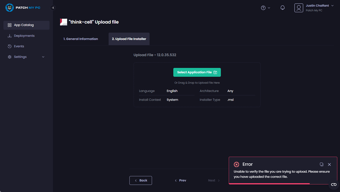Switch to the General Information tab
The image size is (340, 192).
pyautogui.click(x=81, y=39)
